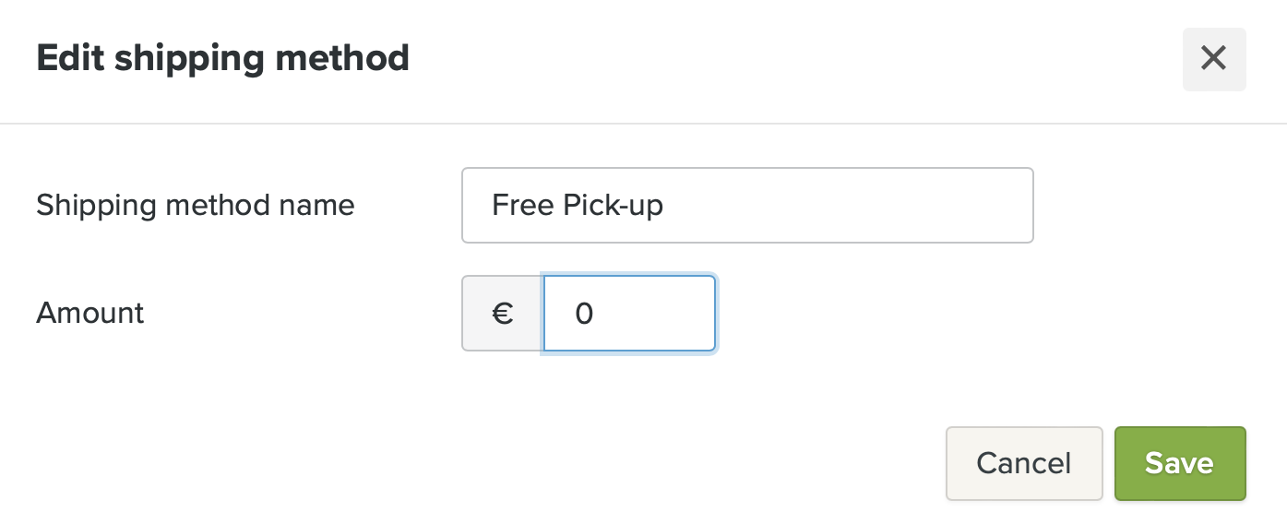Select the "Free Pick-up" name value
Screen dimensions: 1287x524
(578, 205)
